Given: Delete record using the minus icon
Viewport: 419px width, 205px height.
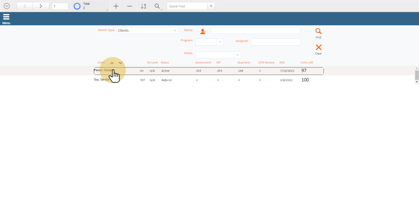Looking at the screenshot, I should pyautogui.click(x=130, y=6).
